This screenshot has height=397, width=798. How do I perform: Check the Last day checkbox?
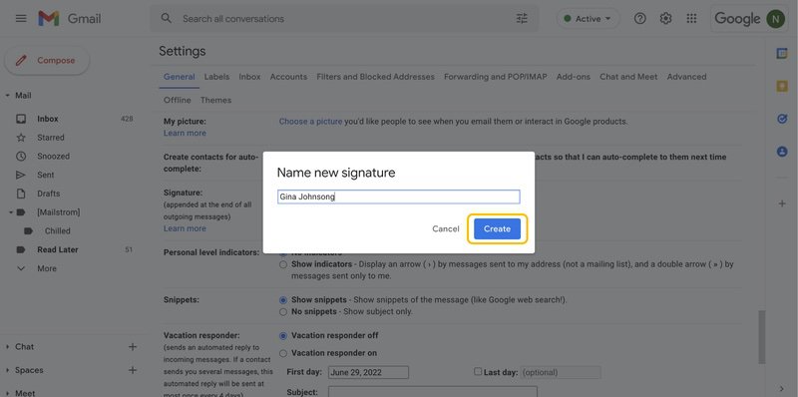click(478, 371)
